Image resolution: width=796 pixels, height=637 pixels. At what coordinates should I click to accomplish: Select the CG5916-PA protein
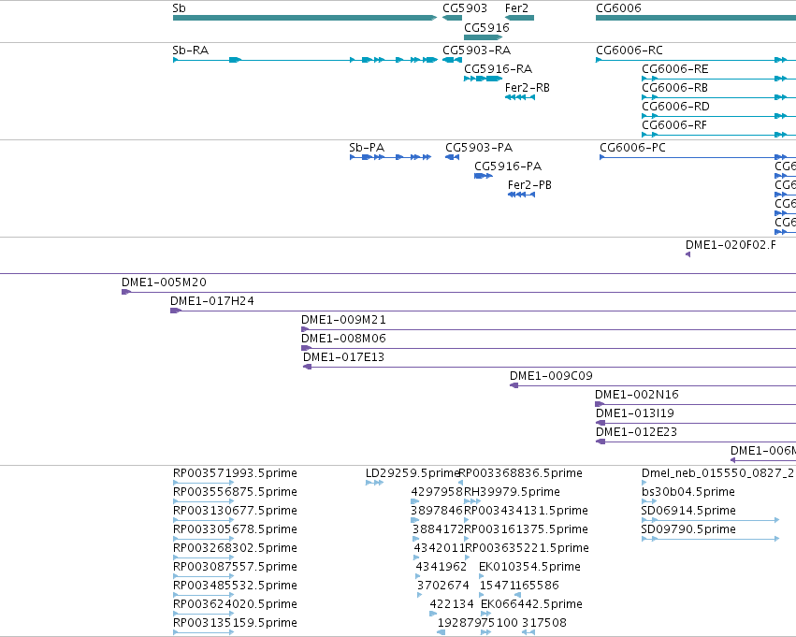tap(484, 176)
